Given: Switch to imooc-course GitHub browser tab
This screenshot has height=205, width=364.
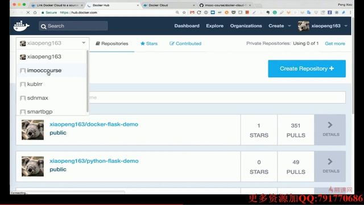Looking at the screenshot, I should click(x=225, y=5).
